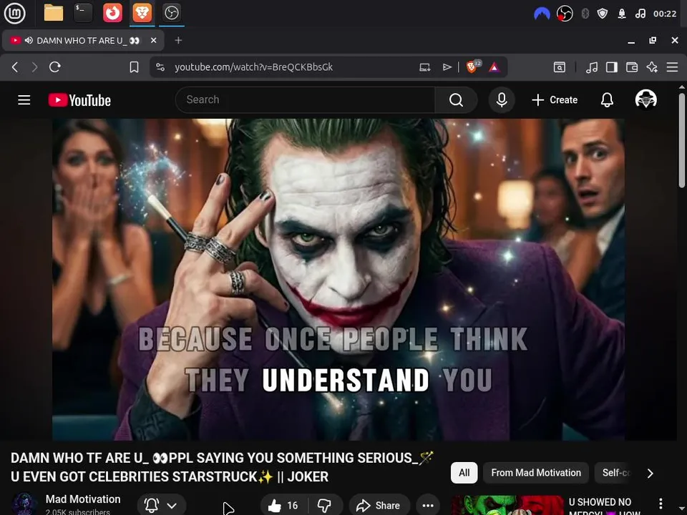Show next filter chips with arrow

point(651,473)
